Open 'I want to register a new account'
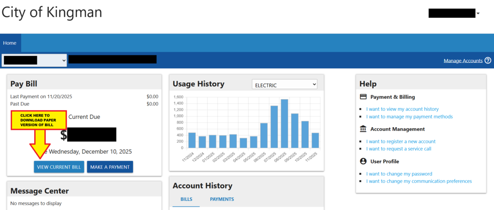Image resolution: width=494 pixels, height=210 pixels. (x=401, y=142)
